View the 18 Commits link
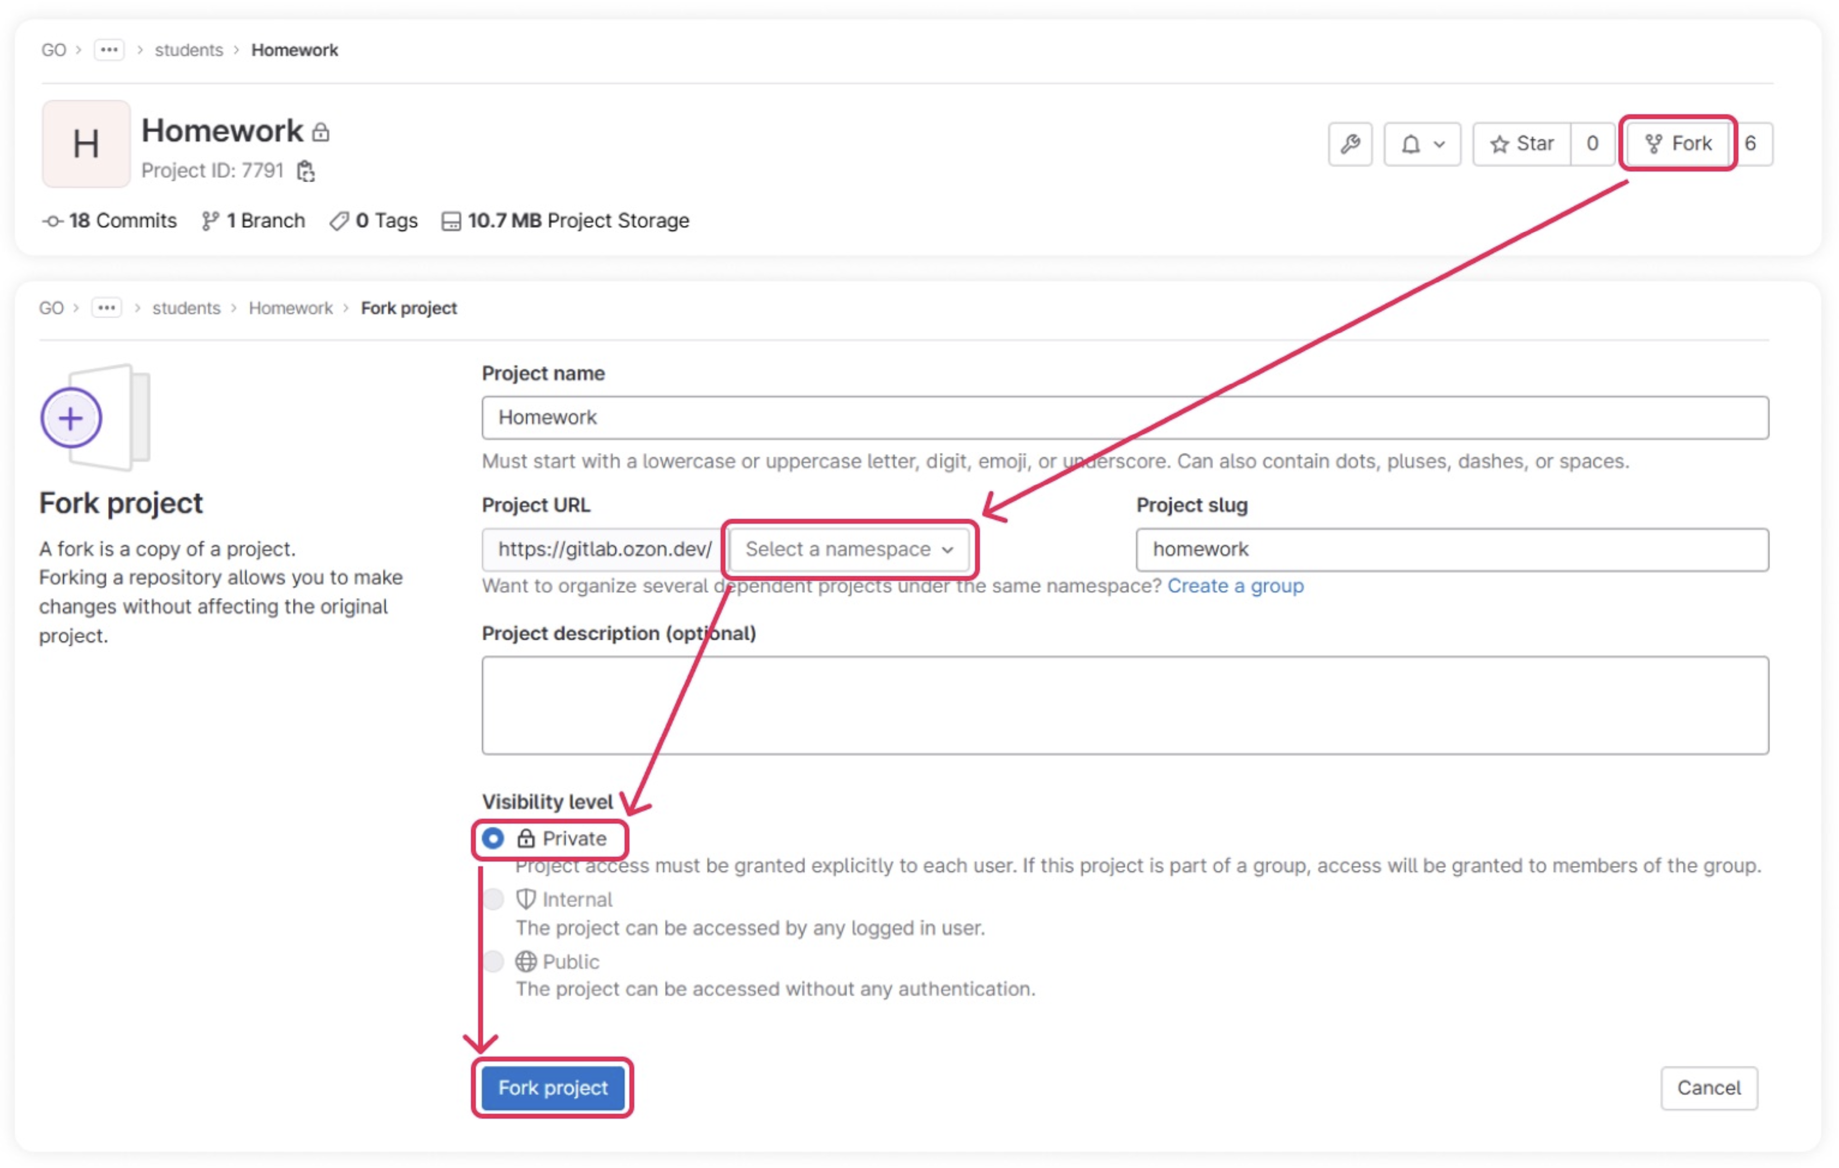The width and height of the screenshot is (1839, 1168). (x=109, y=221)
